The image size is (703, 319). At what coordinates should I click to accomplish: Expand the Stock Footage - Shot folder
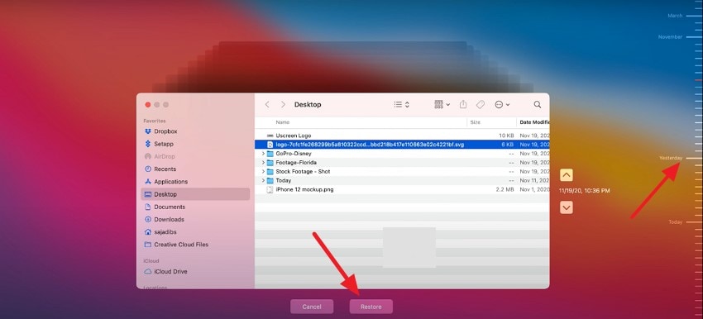(263, 171)
